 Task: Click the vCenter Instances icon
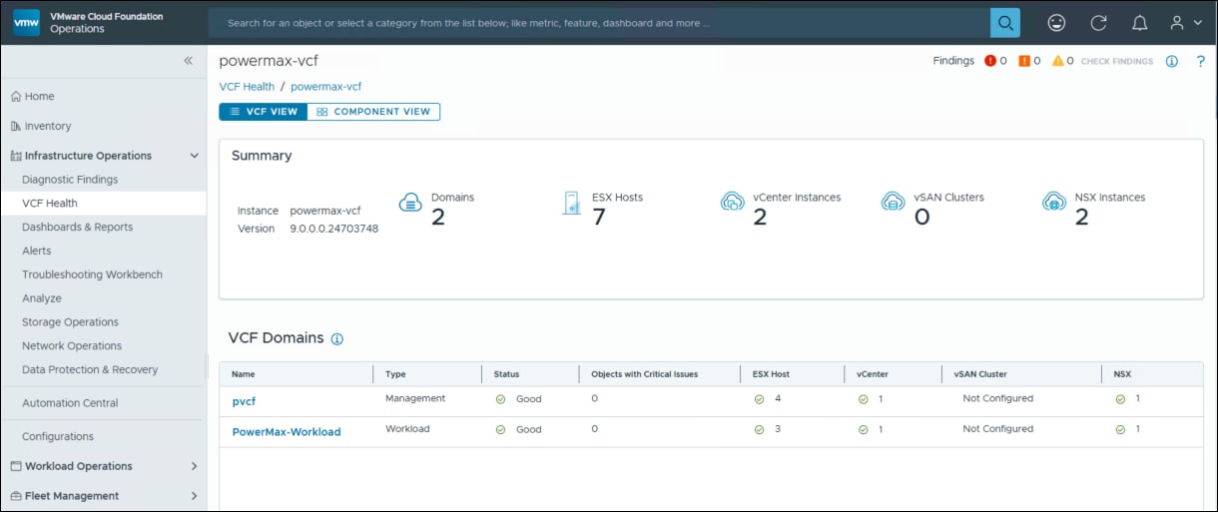733,202
